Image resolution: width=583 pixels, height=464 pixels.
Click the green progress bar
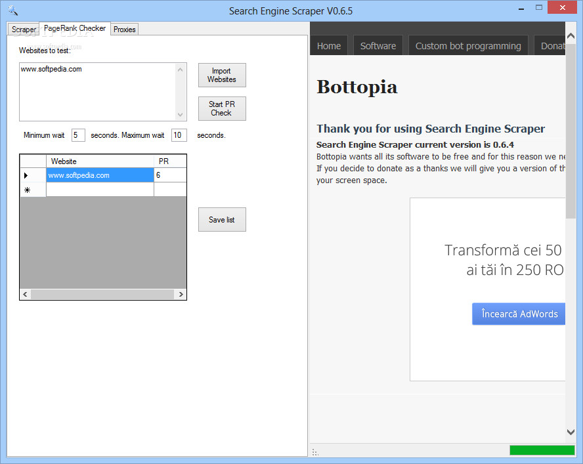point(542,450)
